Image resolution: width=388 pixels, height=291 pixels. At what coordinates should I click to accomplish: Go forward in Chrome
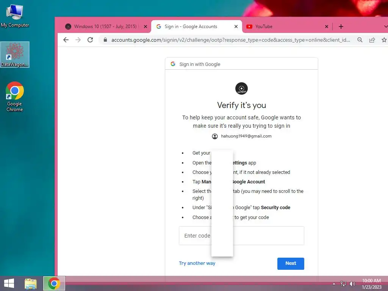(78, 40)
